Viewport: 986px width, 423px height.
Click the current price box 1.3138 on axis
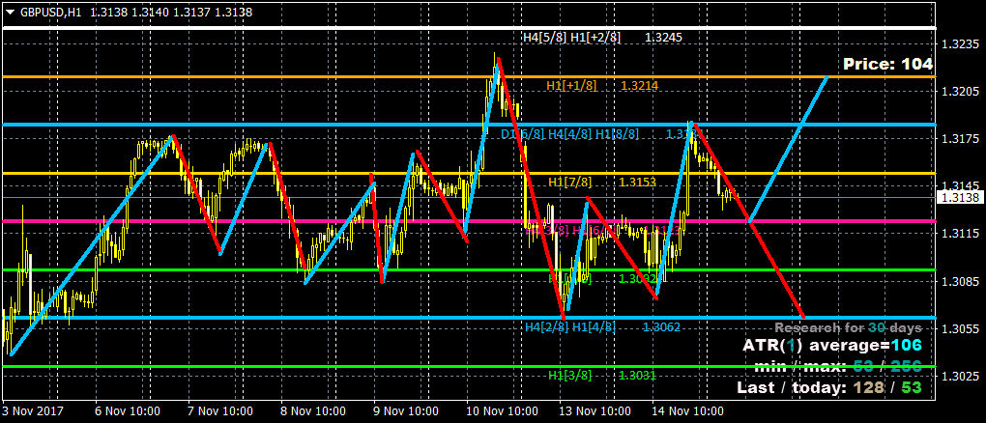pos(960,197)
